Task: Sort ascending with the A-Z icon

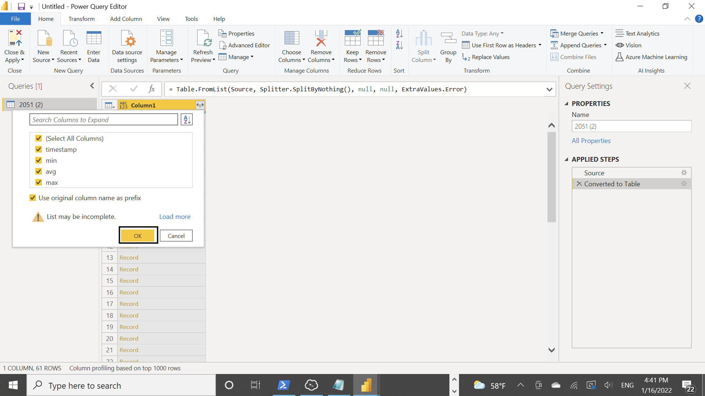Action: (399, 34)
